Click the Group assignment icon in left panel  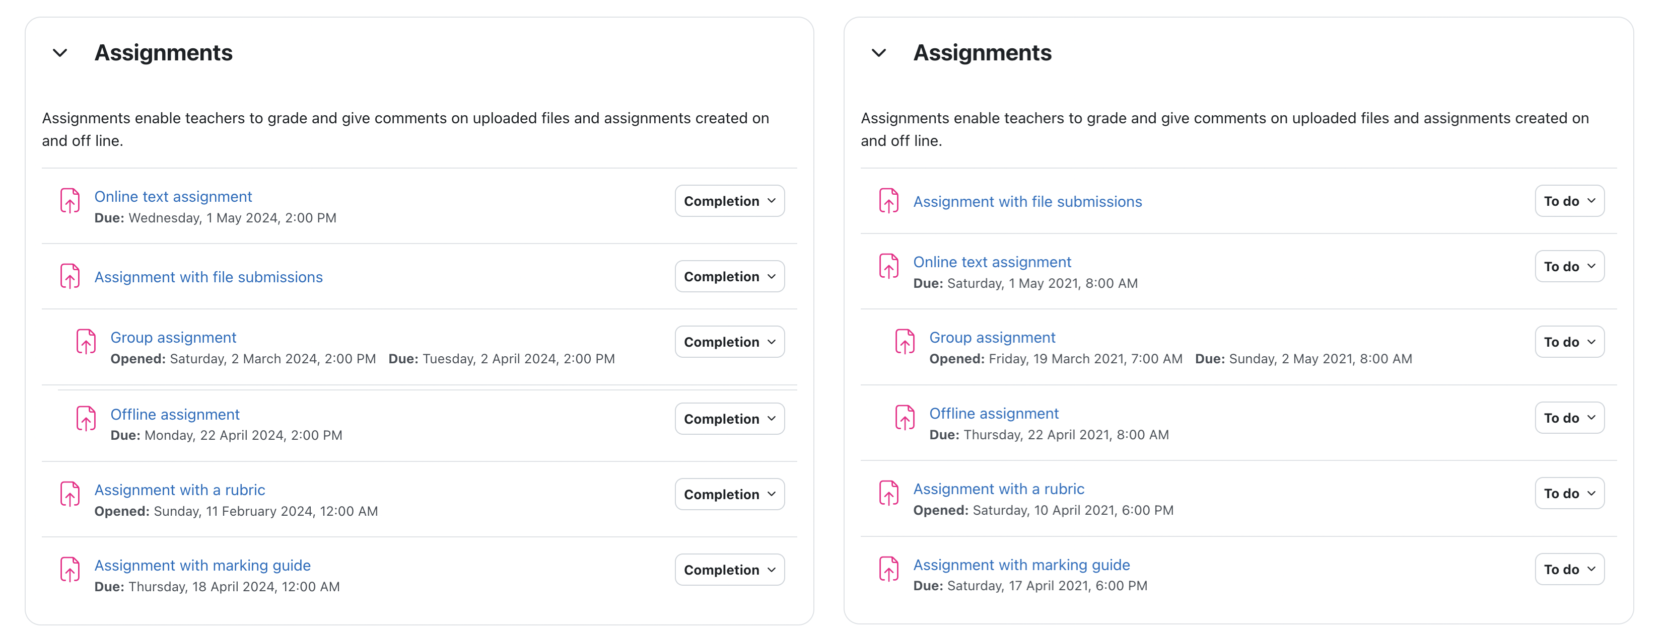coord(86,341)
